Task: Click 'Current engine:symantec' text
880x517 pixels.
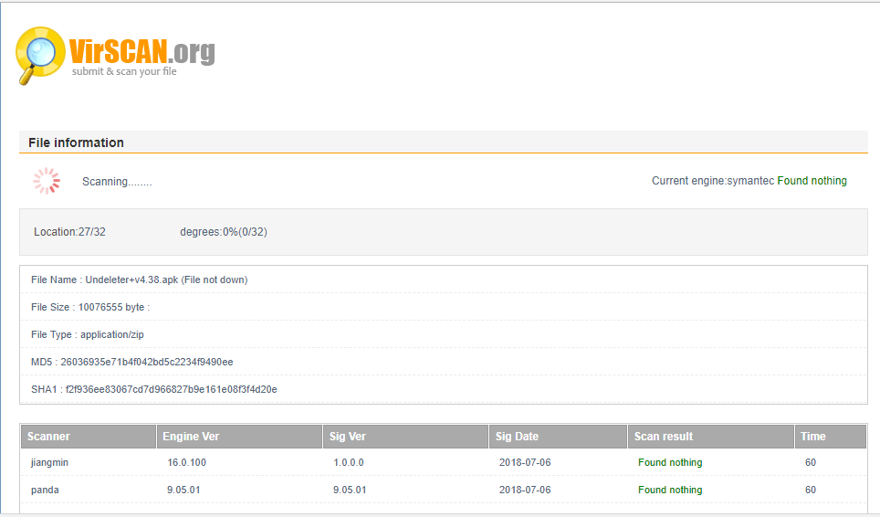Action: pyautogui.click(x=713, y=181)
